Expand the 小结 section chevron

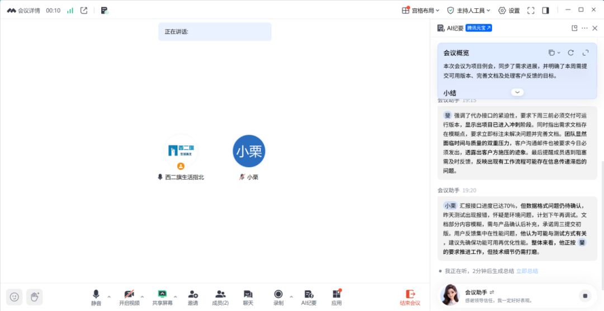(x=517, y=92)
